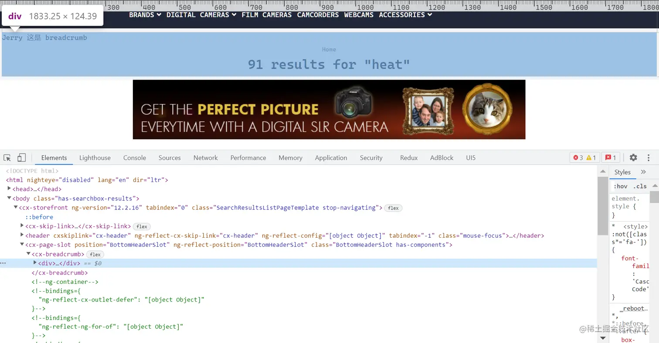This screenshot has width=659, height=343.
Task: Click flex badge next to cx-breadcrumb
Action: point(95,255)
